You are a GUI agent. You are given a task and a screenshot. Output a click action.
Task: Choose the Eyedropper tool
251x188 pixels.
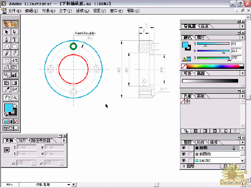coord(7,89)
